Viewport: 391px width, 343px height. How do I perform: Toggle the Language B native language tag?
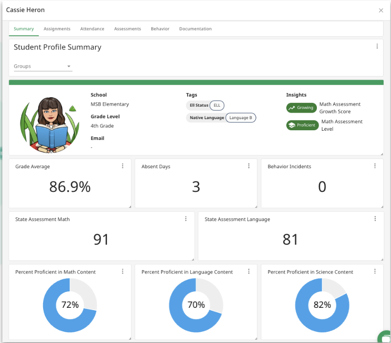(x=240, y=117)
